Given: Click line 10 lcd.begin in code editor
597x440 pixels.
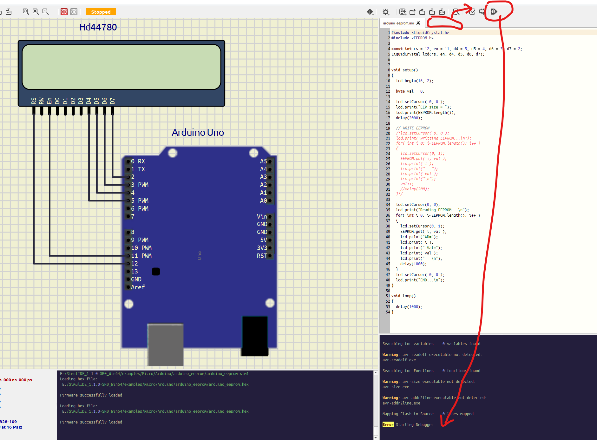Looking at the screenshot, I should click(414, 81).
